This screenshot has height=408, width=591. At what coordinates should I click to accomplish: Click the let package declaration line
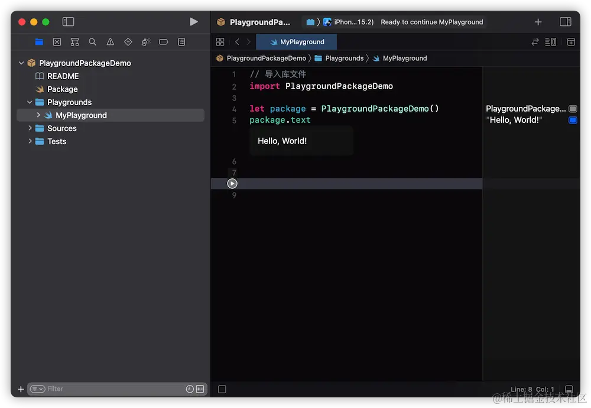point(344,109)
